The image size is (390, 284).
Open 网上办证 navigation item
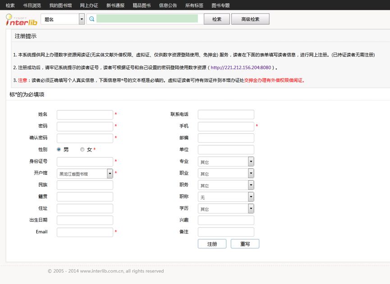89,5
